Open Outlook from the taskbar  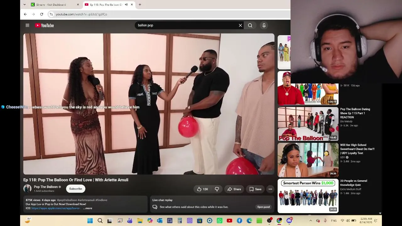click(160, 221)
